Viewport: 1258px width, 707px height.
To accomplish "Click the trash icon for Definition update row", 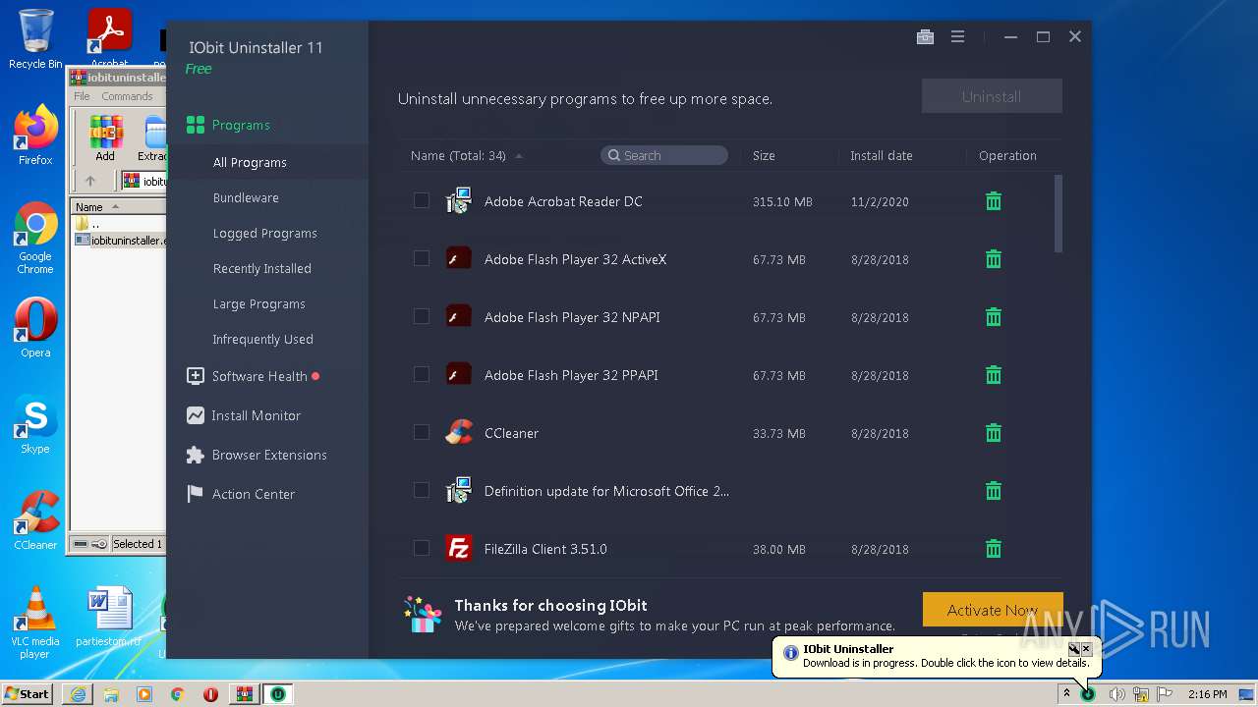I will [994, 491].
